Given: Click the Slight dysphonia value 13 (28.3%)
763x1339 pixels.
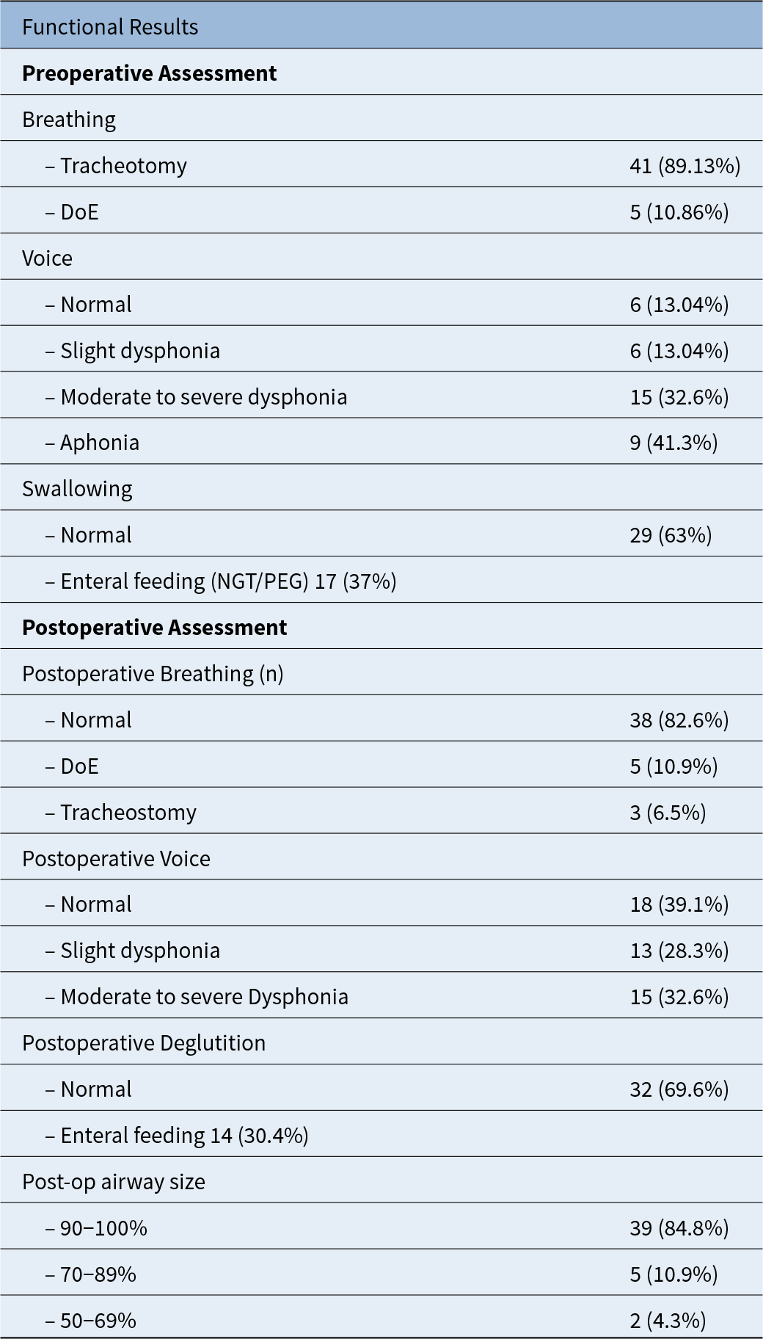Looking at the screenshot, I should coord(679,951).
